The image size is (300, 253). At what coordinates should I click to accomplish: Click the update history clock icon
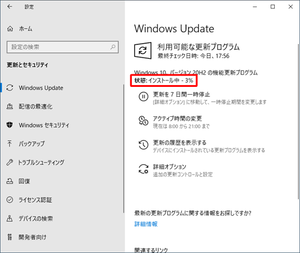pos(143,144)
